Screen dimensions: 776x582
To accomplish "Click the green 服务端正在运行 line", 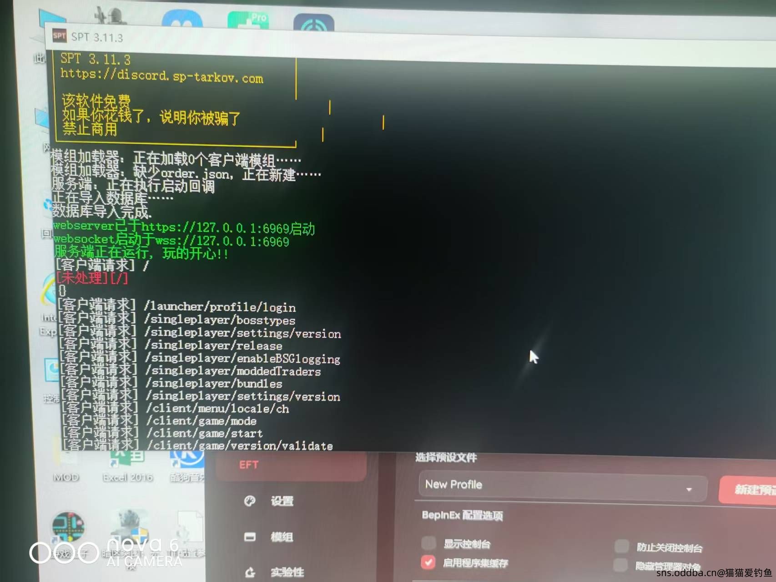I will coord(141,253).
